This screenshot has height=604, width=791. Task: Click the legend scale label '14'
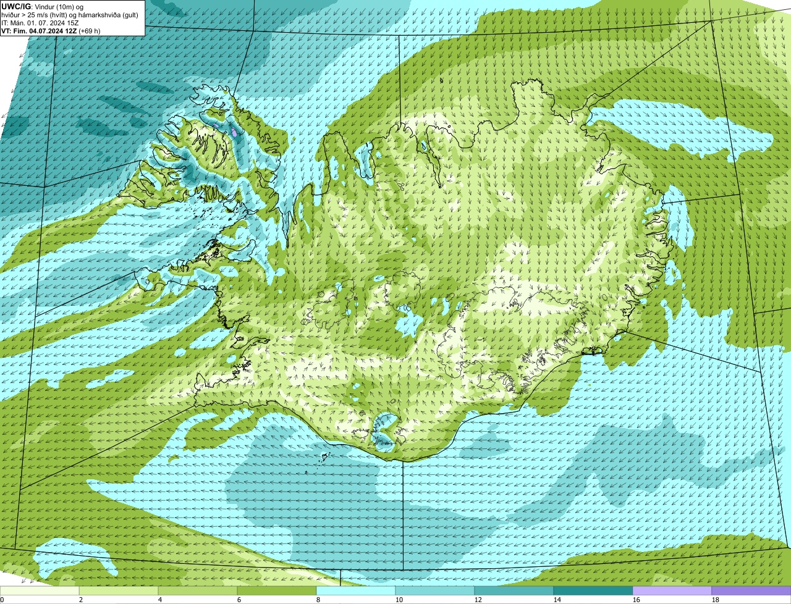557,600
